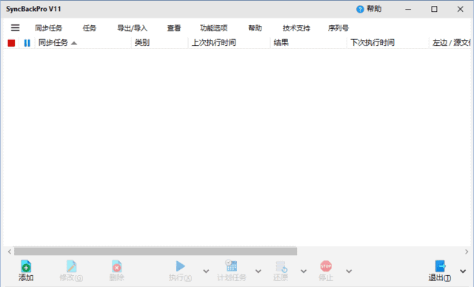The height and width of the screenshot is (287, 474).
Task: Click 帮助 text in the title bar
Action: [x=374, y=9]
